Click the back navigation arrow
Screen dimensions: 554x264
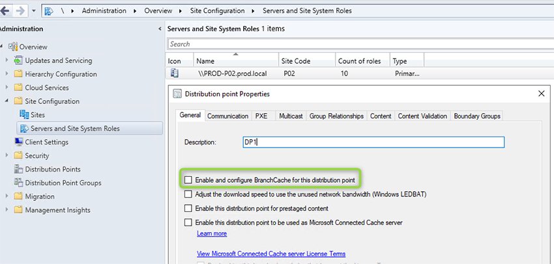click(5, 10)
